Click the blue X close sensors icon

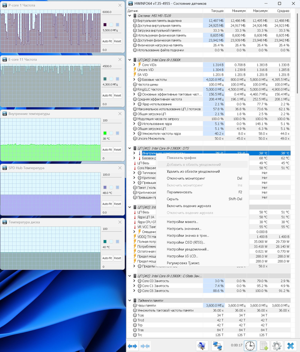(x=291, y=346)
